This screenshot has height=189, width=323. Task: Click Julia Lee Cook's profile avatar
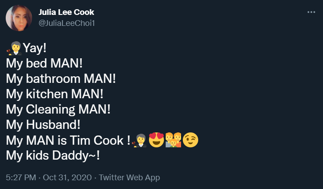(18, 18)
